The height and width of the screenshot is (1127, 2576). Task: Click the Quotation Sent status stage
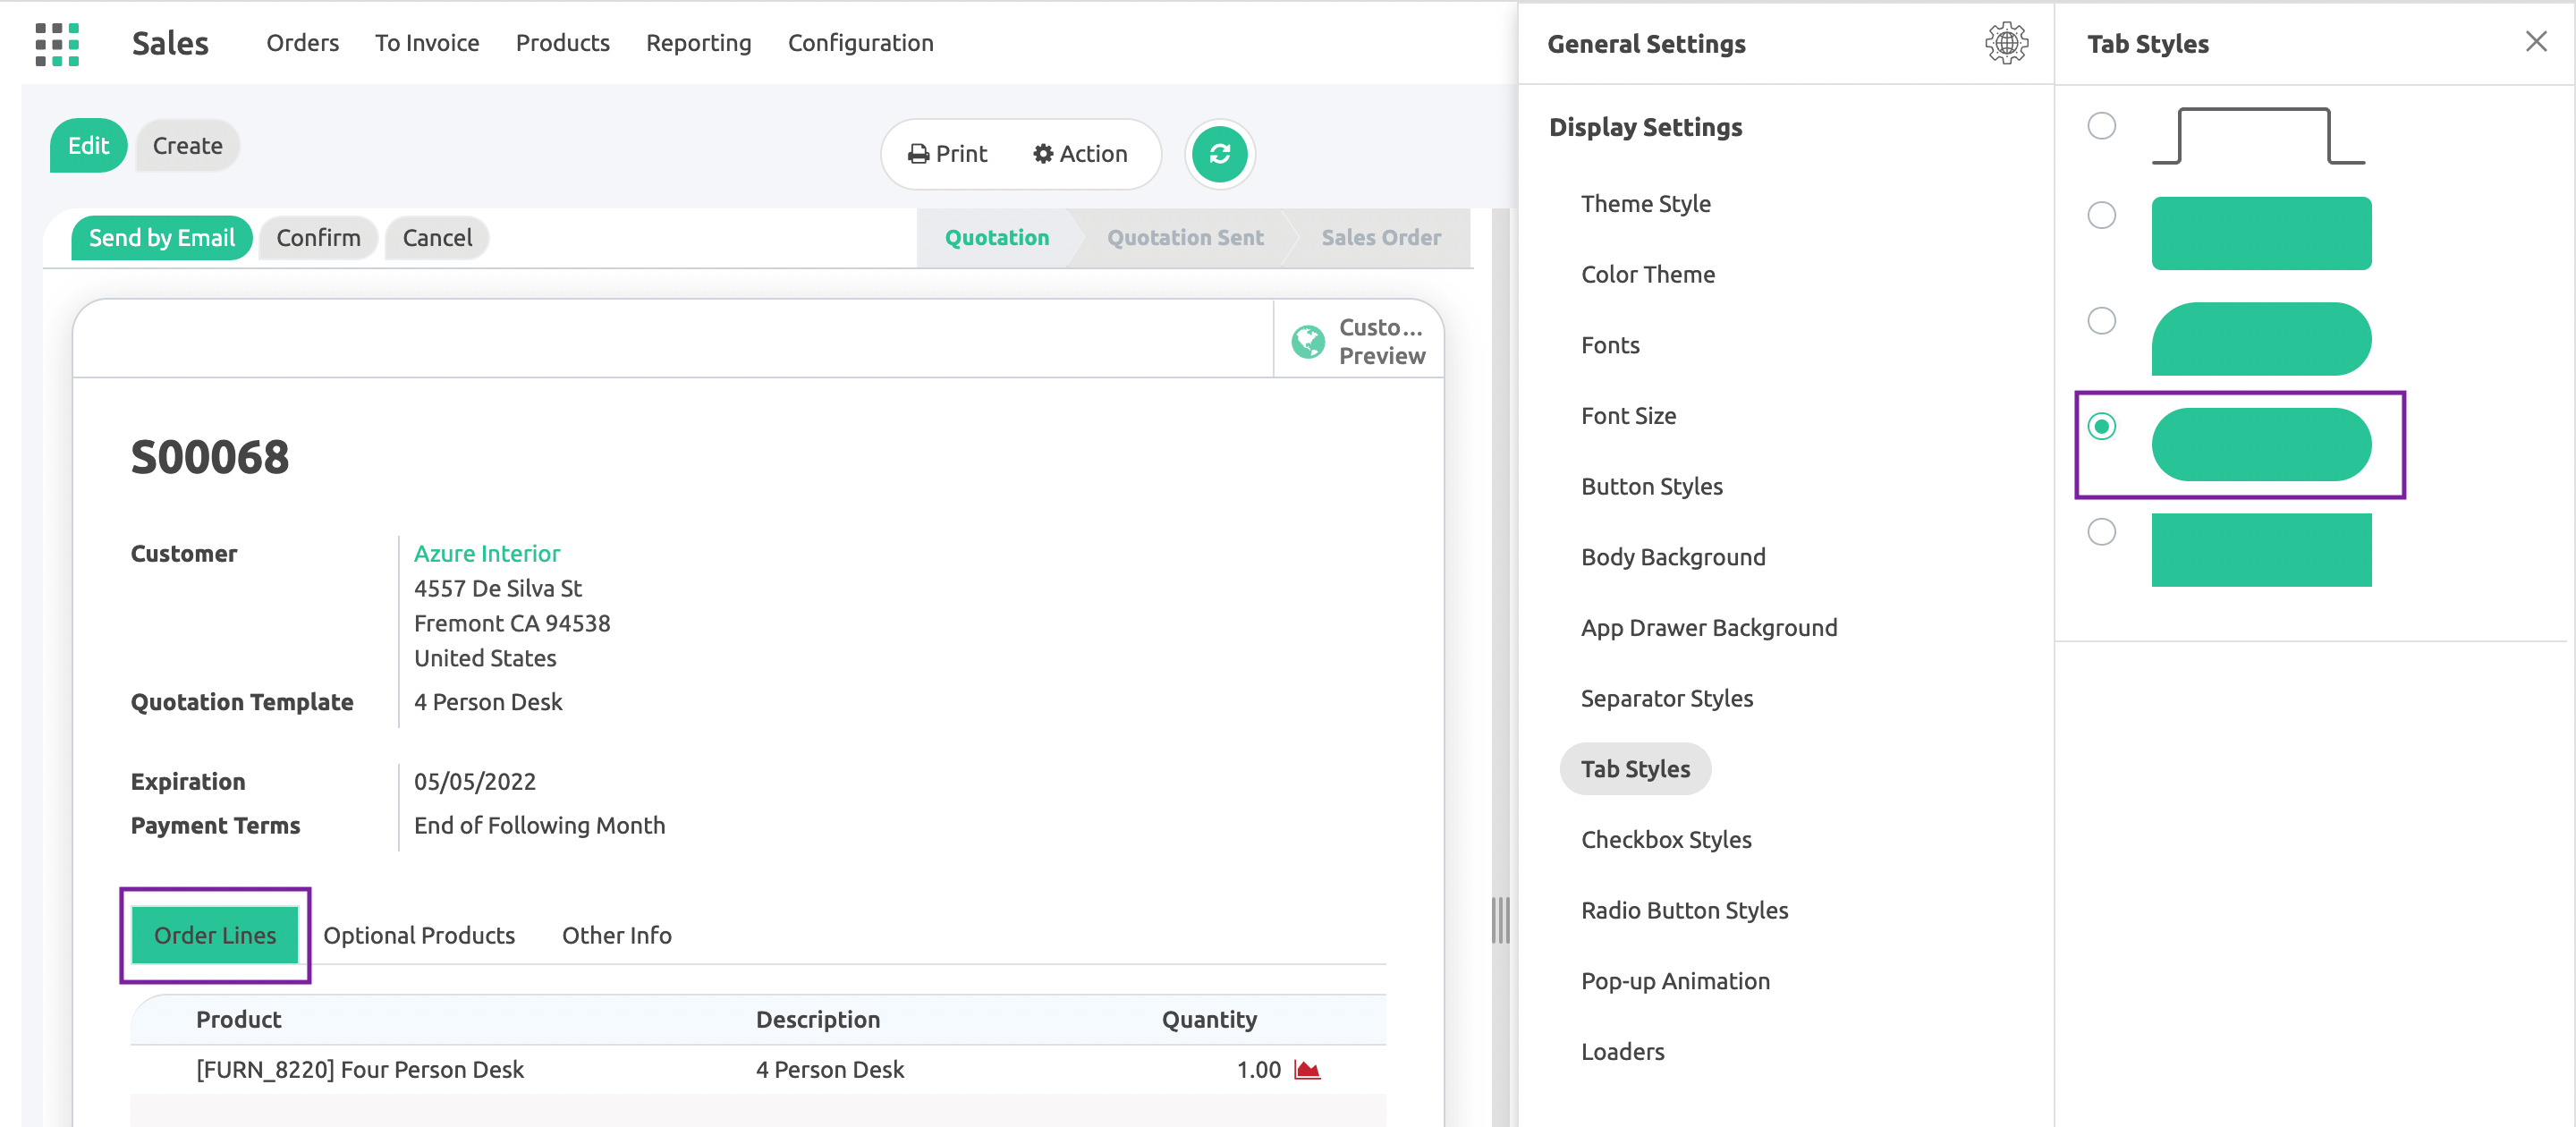click(x=1185, y=238)
